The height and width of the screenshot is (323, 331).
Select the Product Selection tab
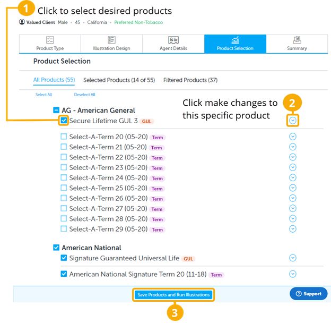[x=235, y=44]
